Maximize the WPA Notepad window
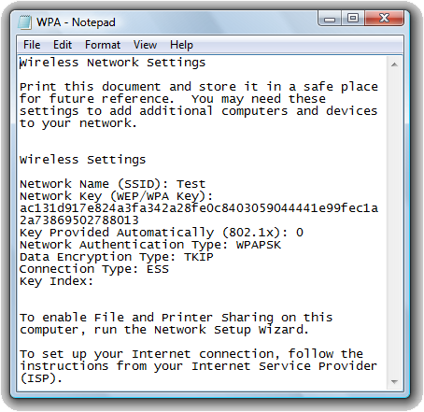The width and height of the screenshot is (424, 412). click(x=353, y=19)
